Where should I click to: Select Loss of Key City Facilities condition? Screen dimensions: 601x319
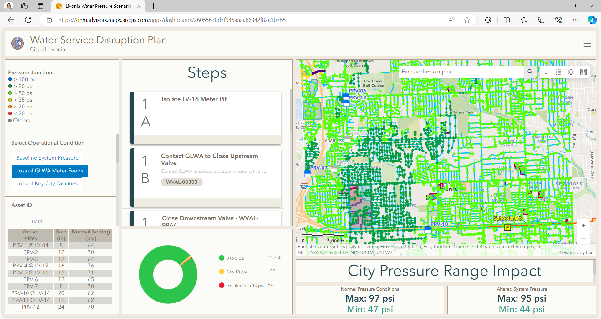[47, 184]
